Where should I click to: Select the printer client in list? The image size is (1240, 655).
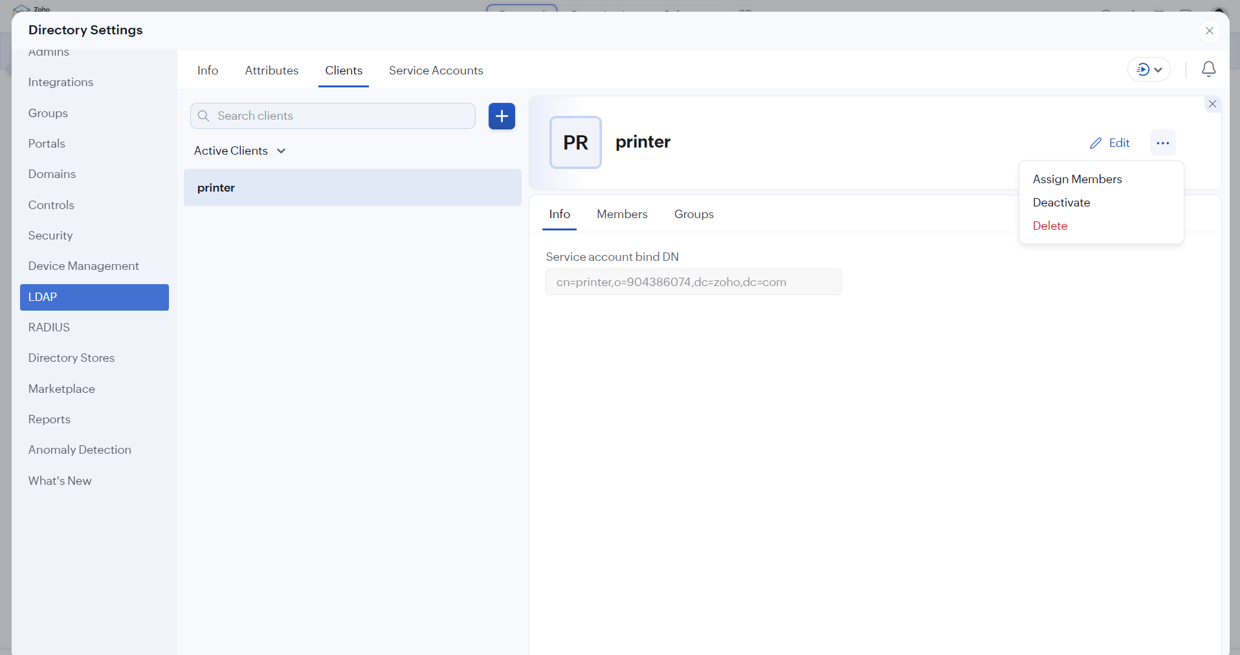(352, 188)
